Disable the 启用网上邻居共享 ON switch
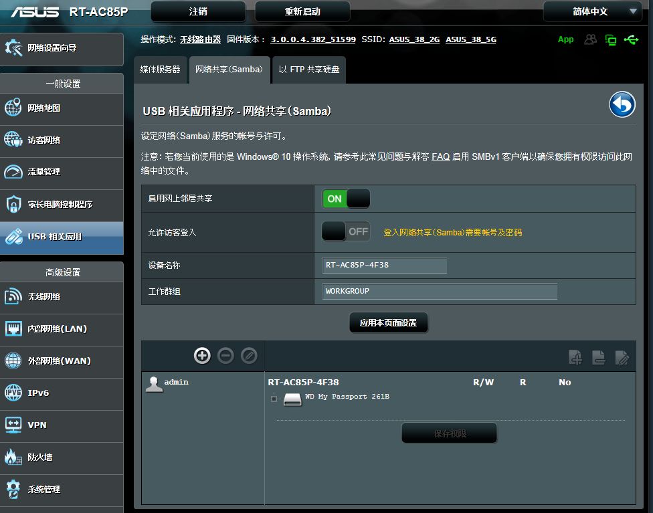The height and width of the screenshot is (513, 653). [346, 199]
